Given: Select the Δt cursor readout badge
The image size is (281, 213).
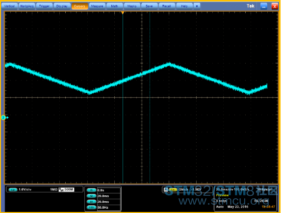Looking at the screenshot, I should point(91,202).
